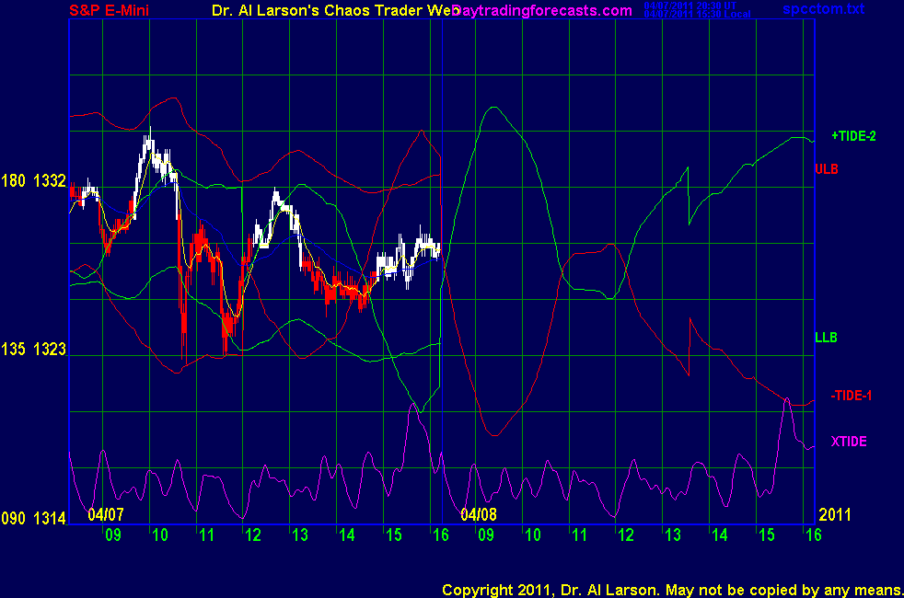904x598 pixels.
Task: Click the 090 1314 price axis label
Action: pyautogui.click(x=34, y=519)
